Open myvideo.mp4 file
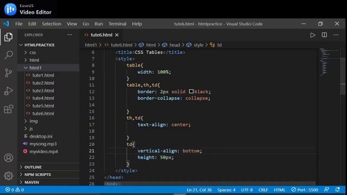347x195 pixels. pyautogui.click(x=43, y=152)
